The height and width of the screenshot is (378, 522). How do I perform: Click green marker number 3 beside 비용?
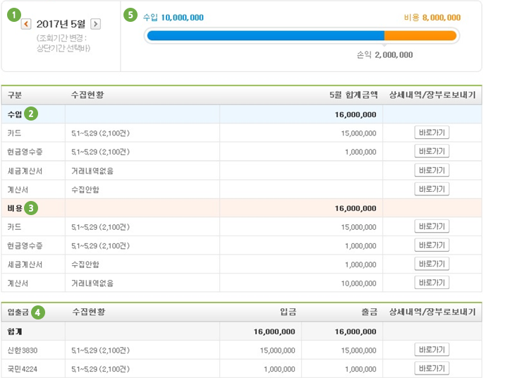point(31,208)
